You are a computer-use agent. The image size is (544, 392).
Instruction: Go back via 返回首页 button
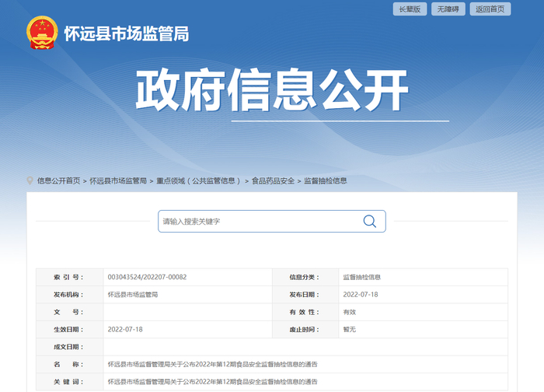point(490,9)
